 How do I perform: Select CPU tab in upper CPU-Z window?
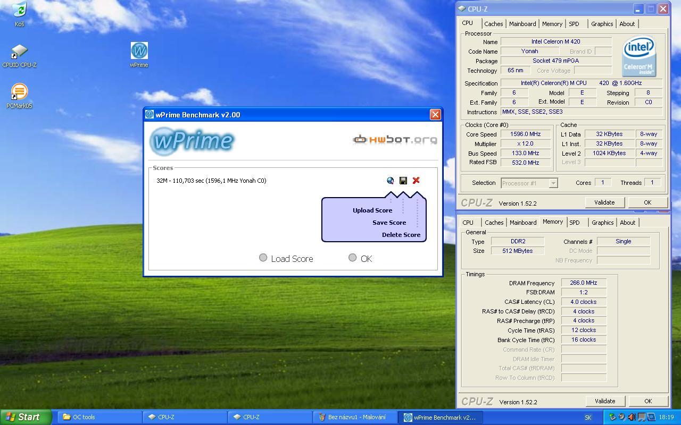tap(468, 23)
